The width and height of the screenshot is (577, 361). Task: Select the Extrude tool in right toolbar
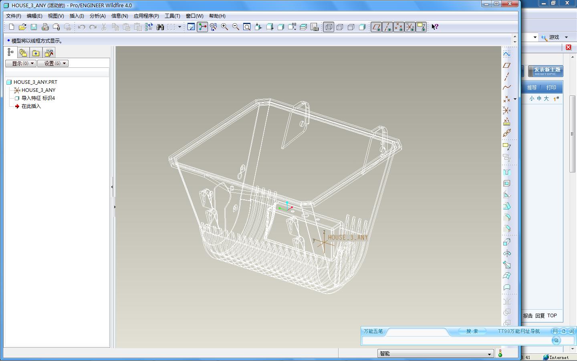[507, 242]
